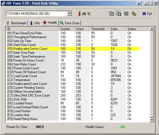
Task: Click the red cross Health tab icon
Action: click(x=45, y=23)
